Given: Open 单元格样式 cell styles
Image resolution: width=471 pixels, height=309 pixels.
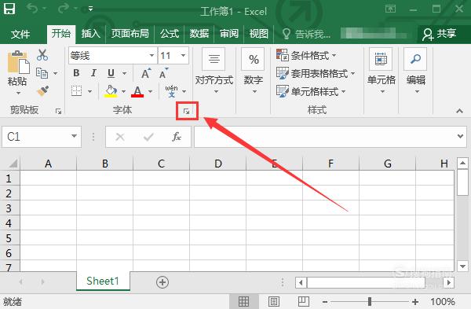Looking at the screenshot, I should point(311,91).
